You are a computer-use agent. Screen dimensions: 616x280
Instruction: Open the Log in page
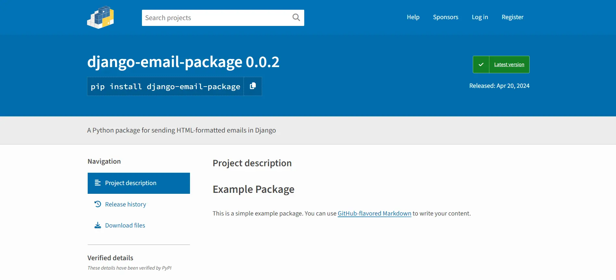click(480, 17)
